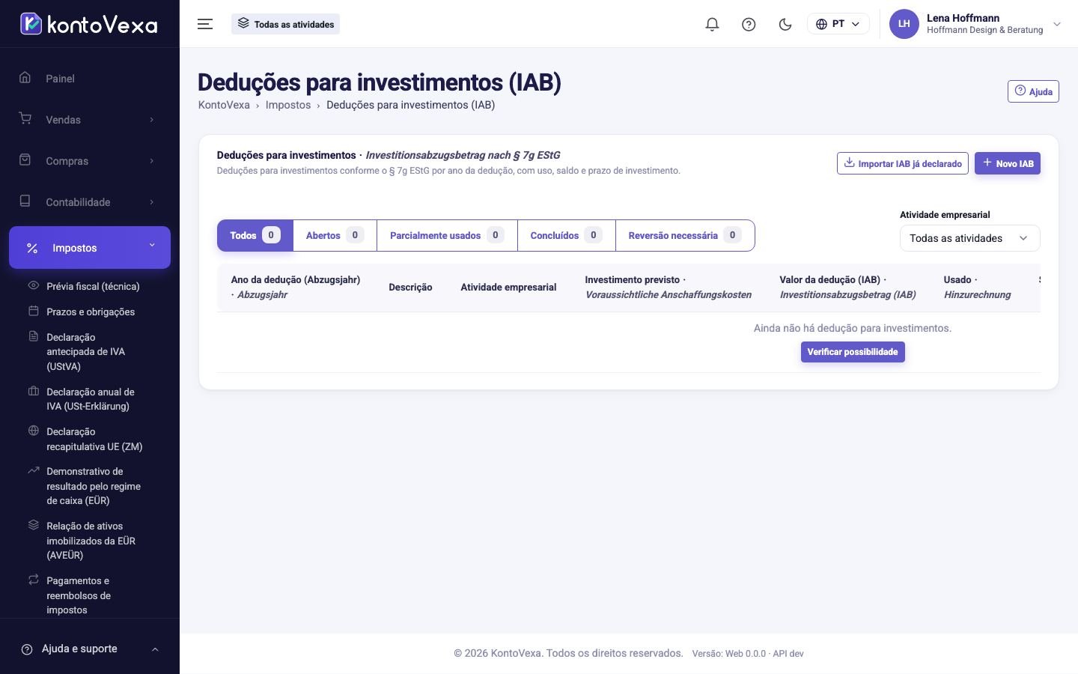Screen dimensions: 1078x674
Task: Open Declaração anual de IVA
Action: [x=90, y=399]
